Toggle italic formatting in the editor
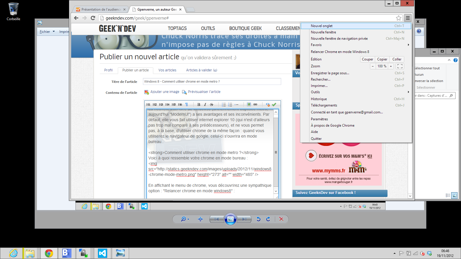Viewport: 461px width, 259px height. tap(205, 104)
